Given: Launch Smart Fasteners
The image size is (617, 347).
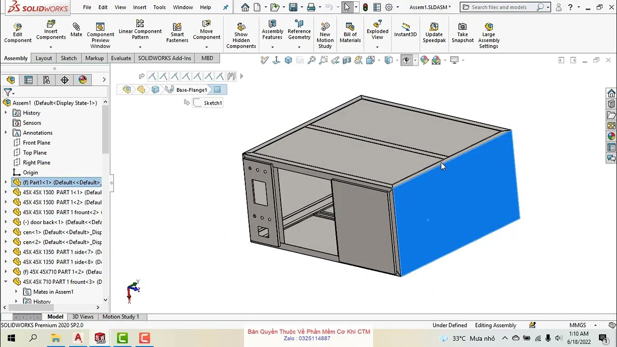Looking at the screenshot, I should tap(177, 33).
